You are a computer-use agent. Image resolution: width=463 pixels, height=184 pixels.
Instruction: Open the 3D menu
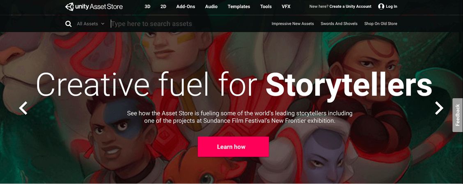click(x=147, y=7)
